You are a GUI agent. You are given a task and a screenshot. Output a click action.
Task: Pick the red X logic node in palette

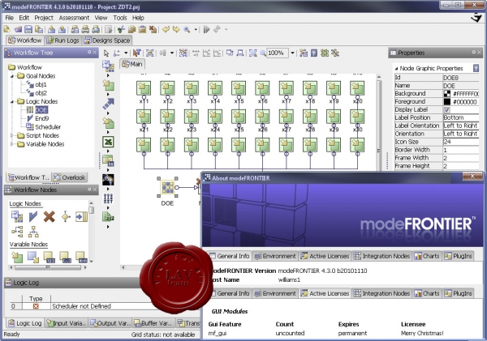pyautogui.click(x=49, y=217)
